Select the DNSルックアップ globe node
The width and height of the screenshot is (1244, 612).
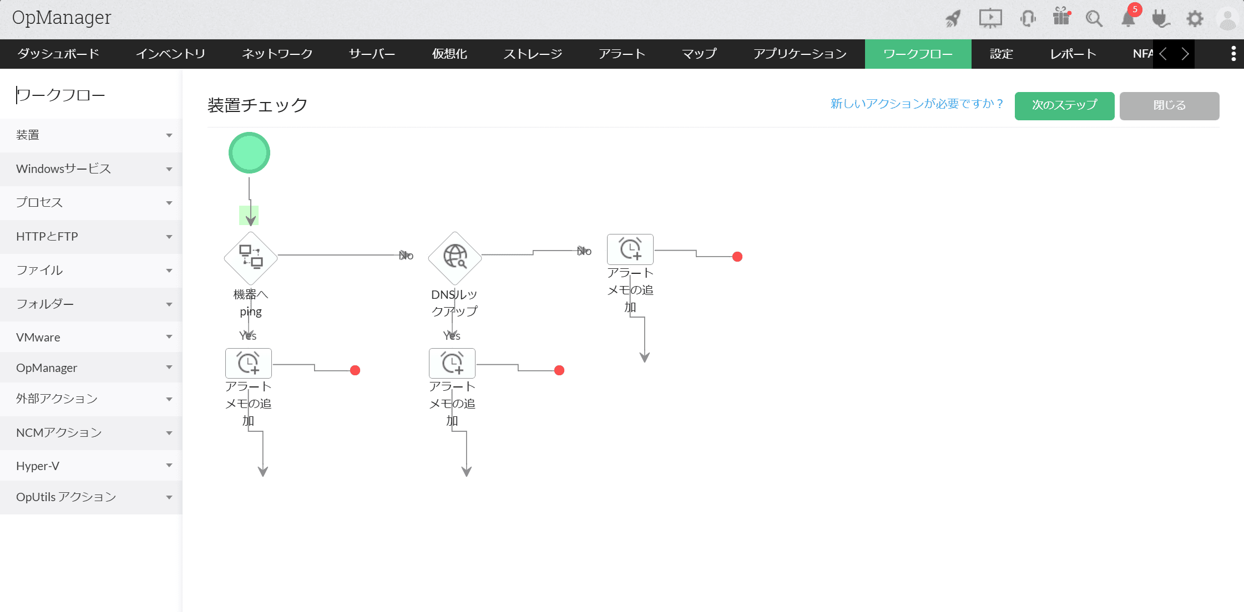(455, 258)
